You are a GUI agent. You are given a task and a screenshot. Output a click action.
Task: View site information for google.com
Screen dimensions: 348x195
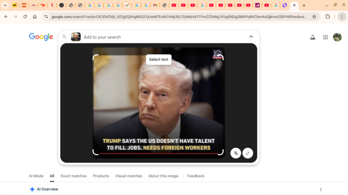tap(46, 17)
